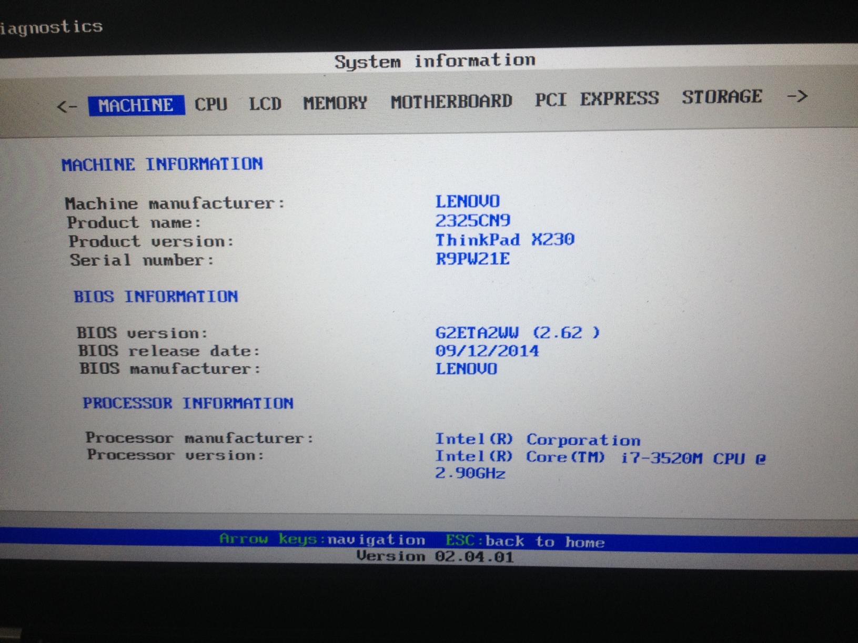Click the MACHINE INFORMATION heading
Image resolution: width=858 pixels, height=643 pixels.
click(162, 165)
